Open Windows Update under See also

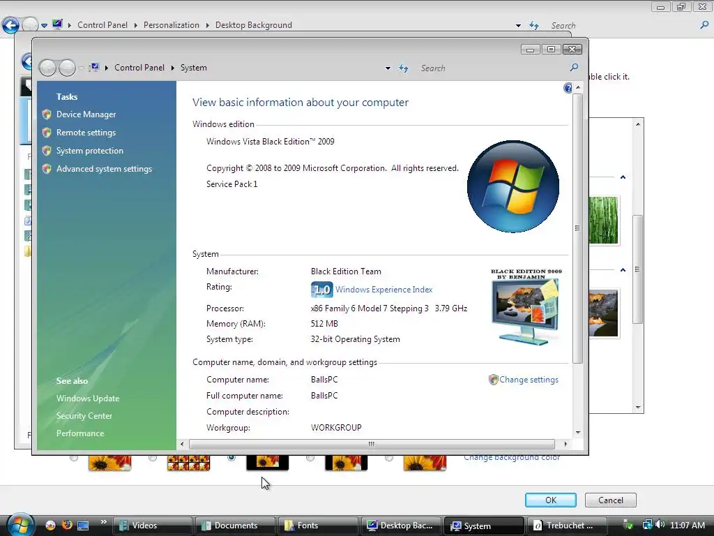[88, 399]
